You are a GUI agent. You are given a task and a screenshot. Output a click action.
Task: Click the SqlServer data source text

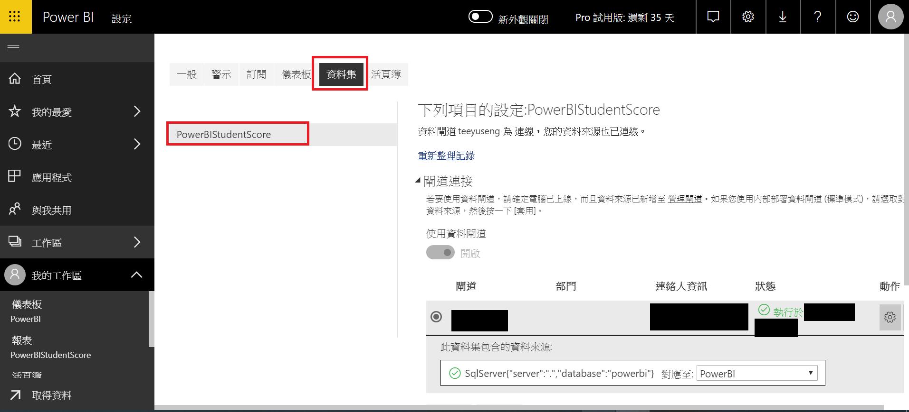[559, 374]
